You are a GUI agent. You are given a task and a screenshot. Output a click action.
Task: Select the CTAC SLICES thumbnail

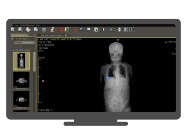pyautogui.click(x=21, y=80)
